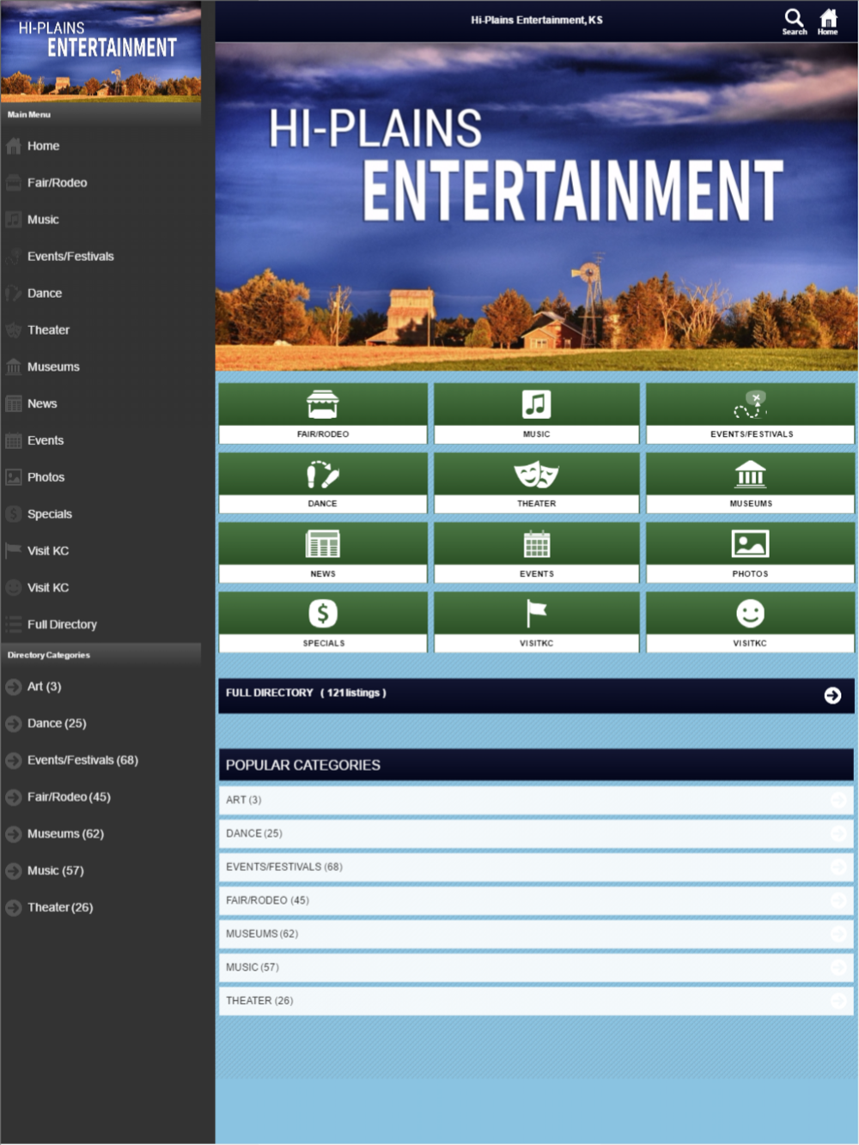Click the sidebar Events calendar icon
The height and width of the screenshot is (1145, 859).
(x=14, y=440)
